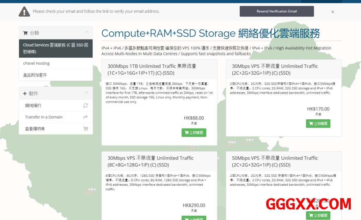Open 查看購物車 view cart link
This screenshot has width=361, height=220.
pyautogui.click(x=35, y=129)
